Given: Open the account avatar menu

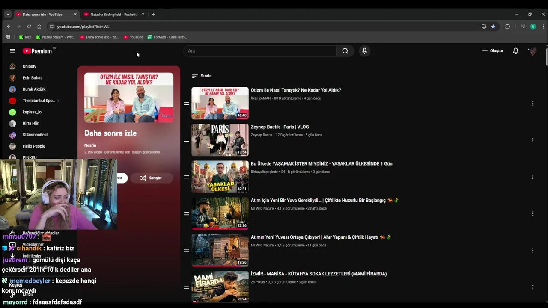Looking at the screenshot, I should pos(533,51).
